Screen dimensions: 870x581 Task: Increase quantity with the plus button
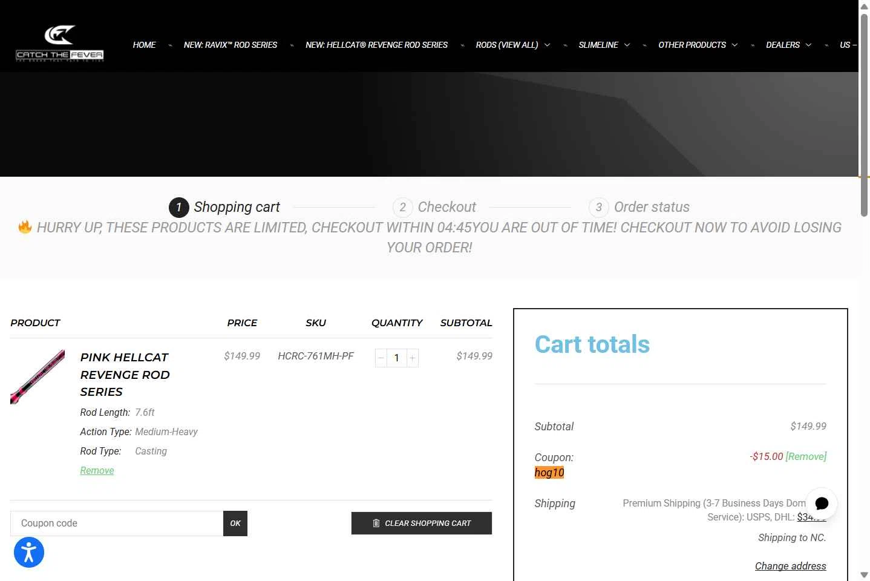click(413, 358)
